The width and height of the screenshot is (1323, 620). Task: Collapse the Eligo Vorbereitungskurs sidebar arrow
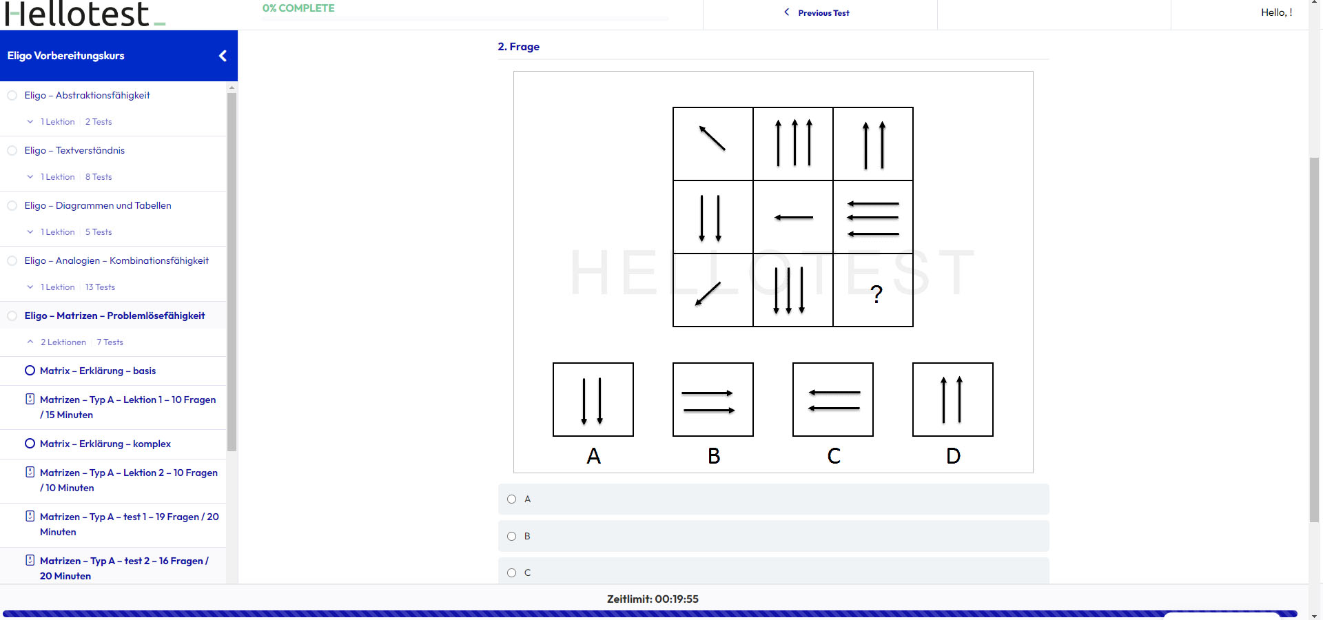tap(223, 56)
